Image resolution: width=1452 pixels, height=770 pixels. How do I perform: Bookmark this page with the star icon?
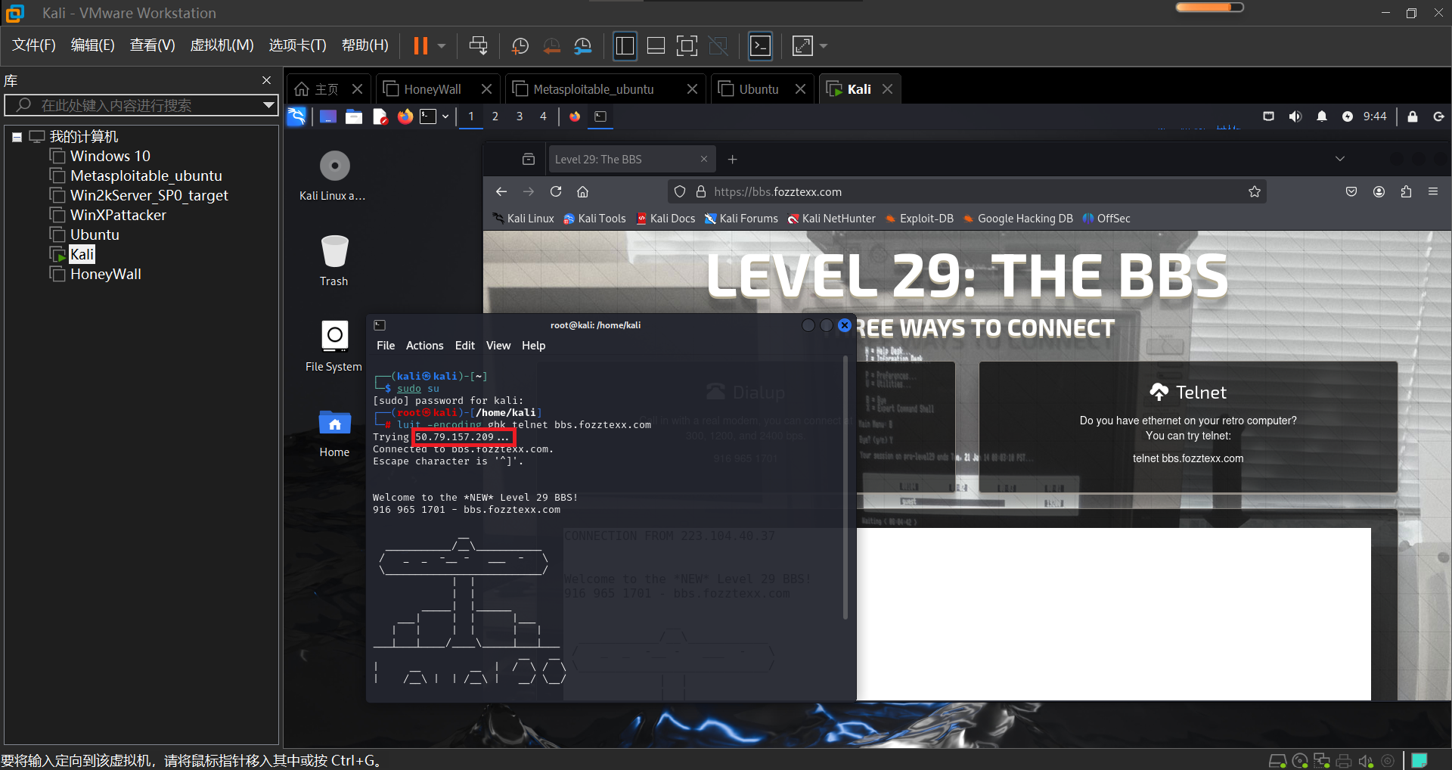(x=1255, y=191)
